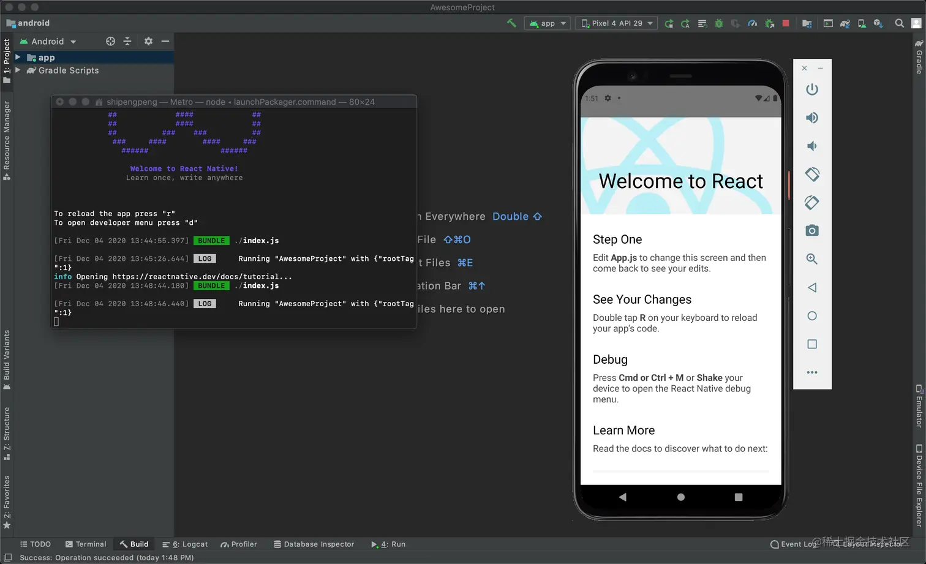
Task: Expand the Gradle Scripts tree node
Action: click(18, 70)
